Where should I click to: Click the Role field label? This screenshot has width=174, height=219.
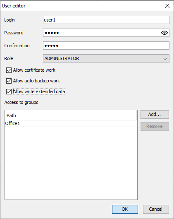point(9,58)
